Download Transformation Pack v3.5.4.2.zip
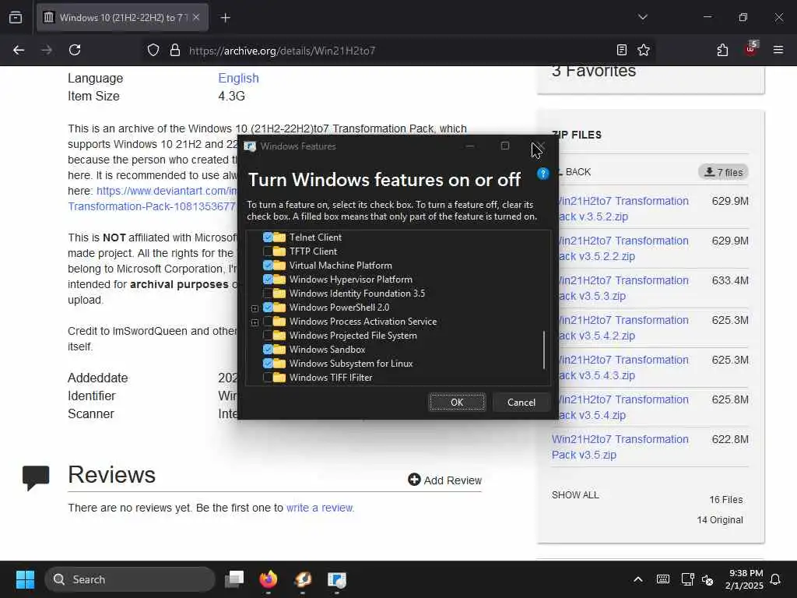The image size is (797, 598). 623,328
